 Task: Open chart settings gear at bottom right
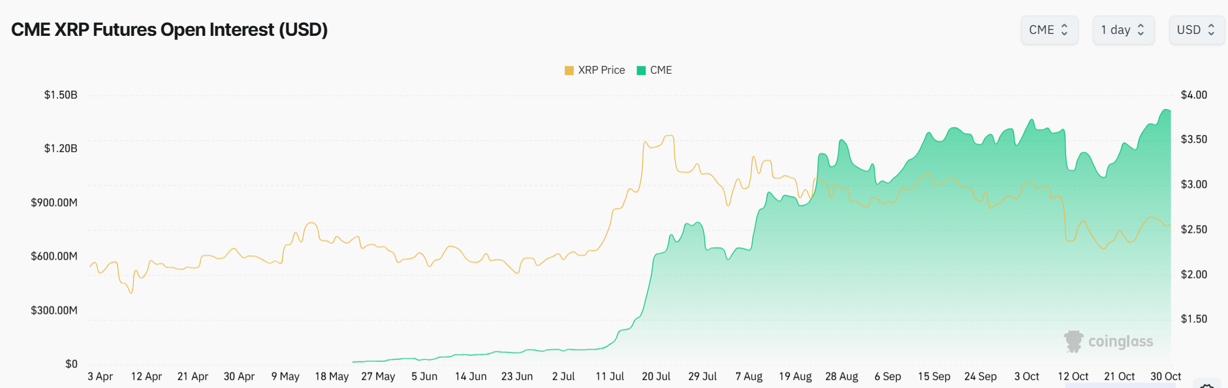[x=1206, y=385]
